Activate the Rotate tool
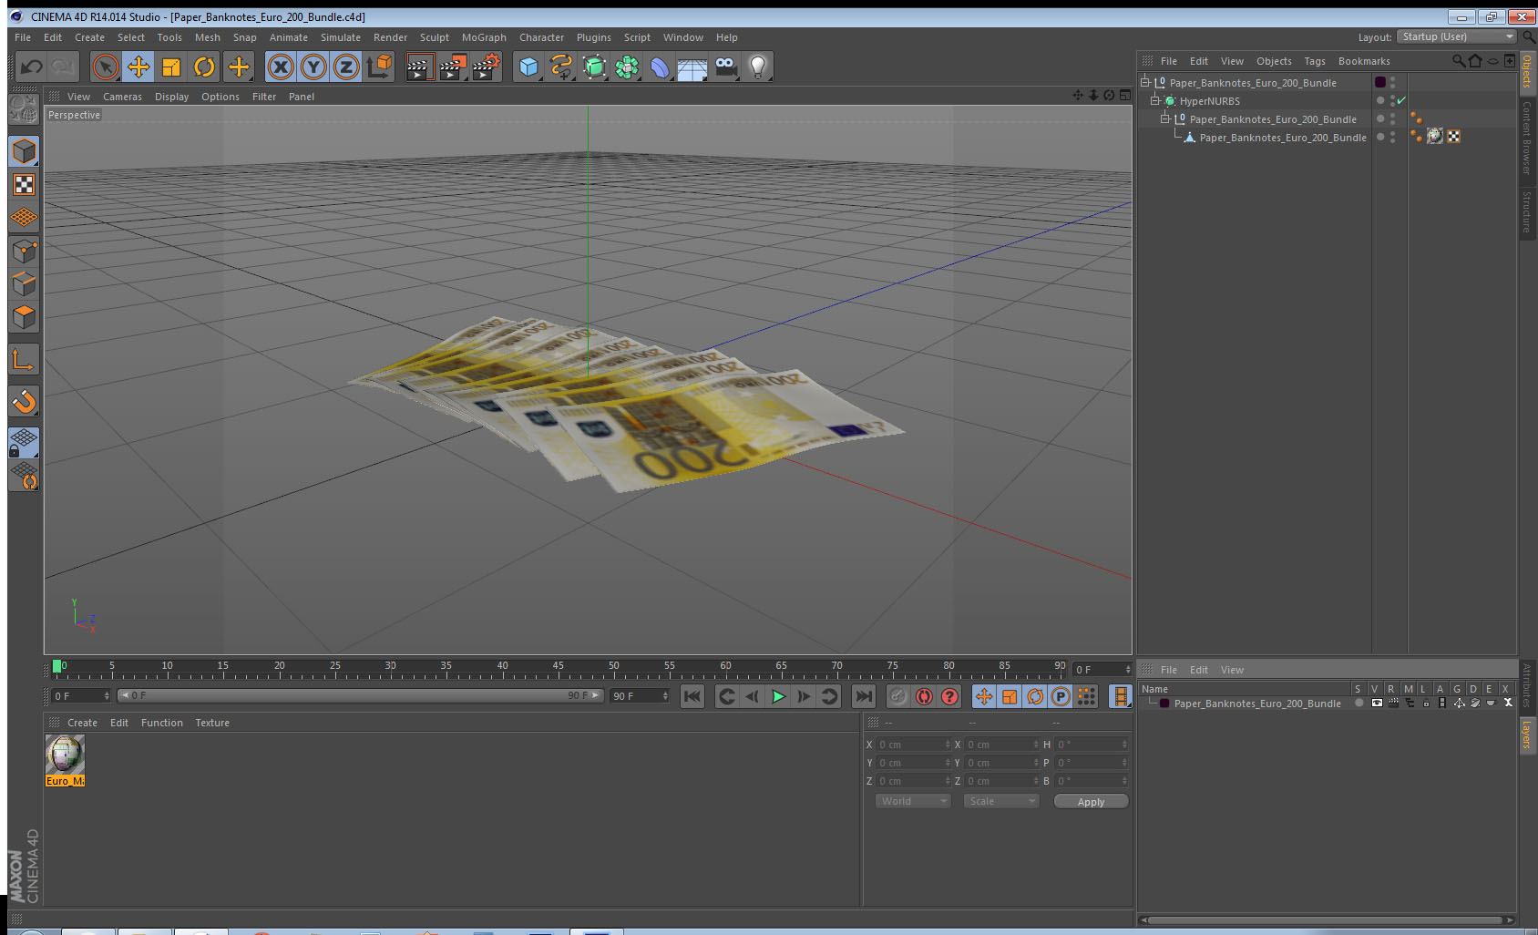This screenshot has width=1538, height=935. (204, 67)
